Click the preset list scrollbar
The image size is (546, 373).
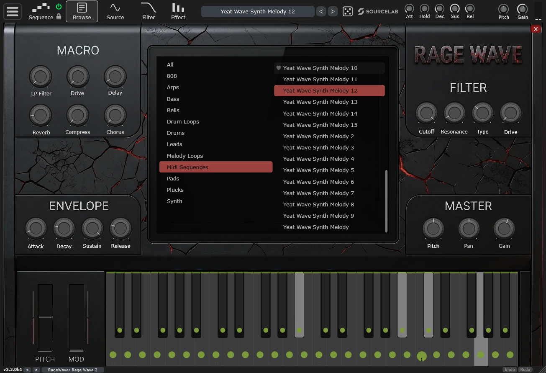coord(386,200)
